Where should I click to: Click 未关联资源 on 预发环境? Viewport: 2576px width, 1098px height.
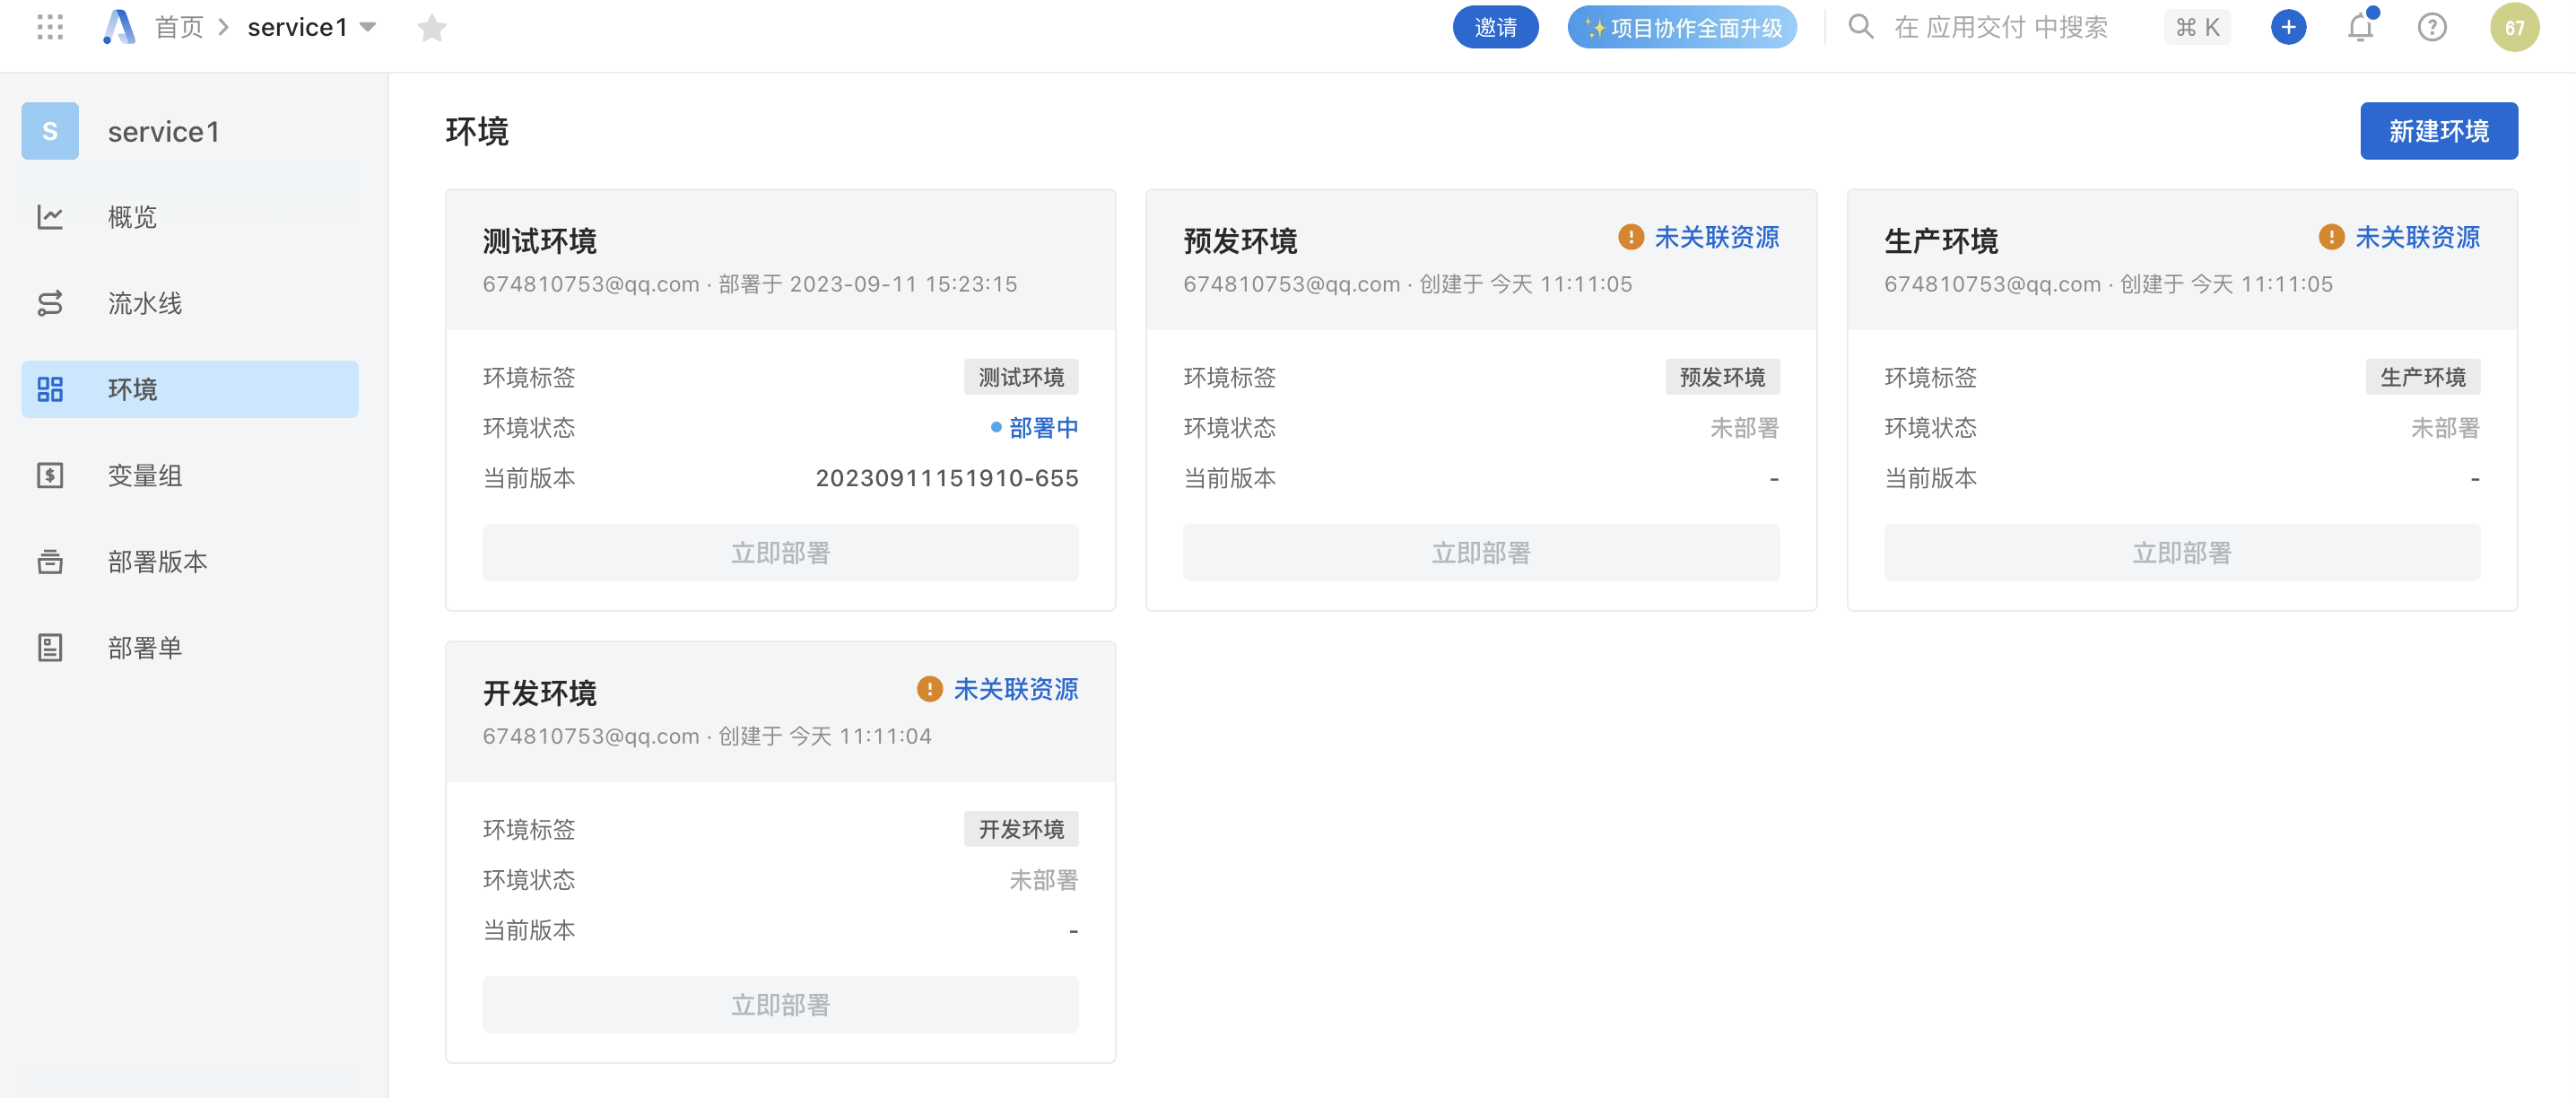(1717, 237)
